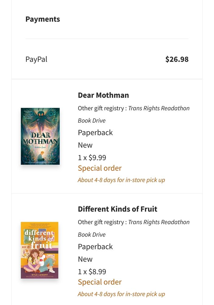Click pick-up time estimate under Dear Mothman
This screenshot has width=214, height=305.
121,180
